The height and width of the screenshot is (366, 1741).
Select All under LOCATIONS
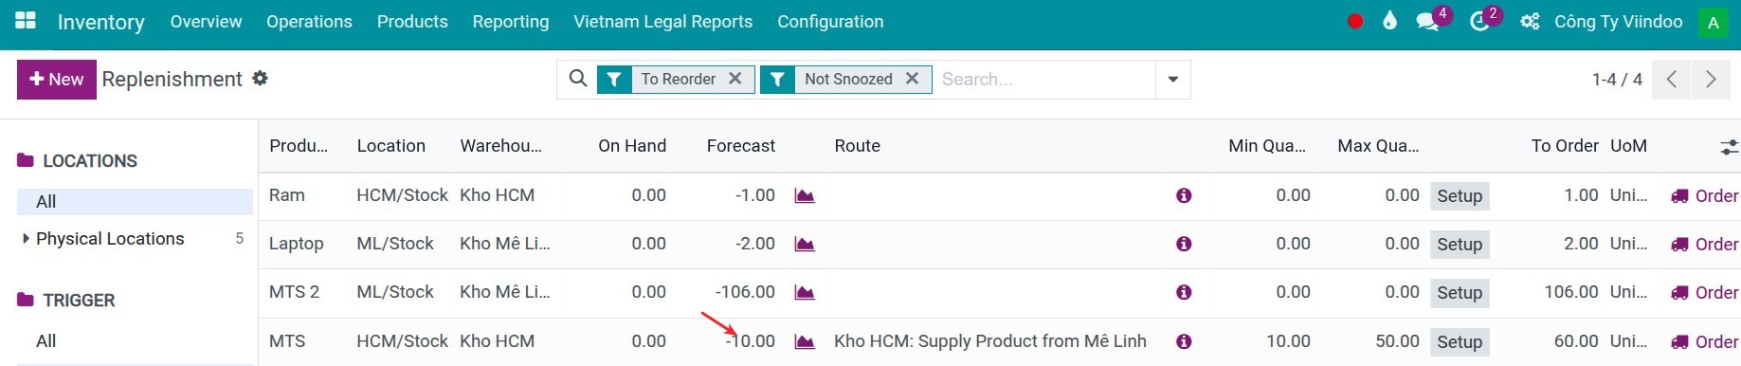pos(135,201)
